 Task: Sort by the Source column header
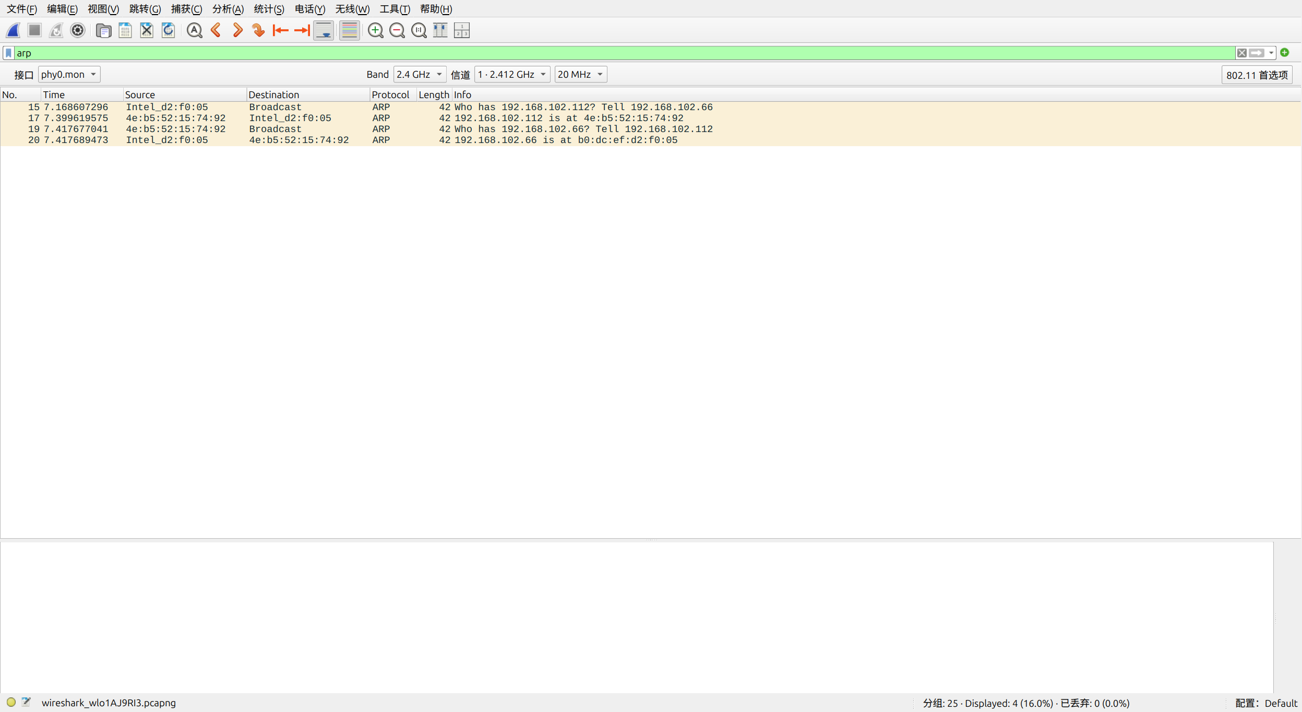(185, 94)
